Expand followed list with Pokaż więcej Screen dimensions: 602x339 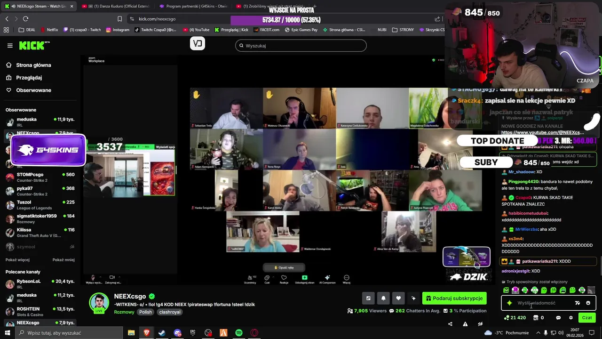point(17,260)
